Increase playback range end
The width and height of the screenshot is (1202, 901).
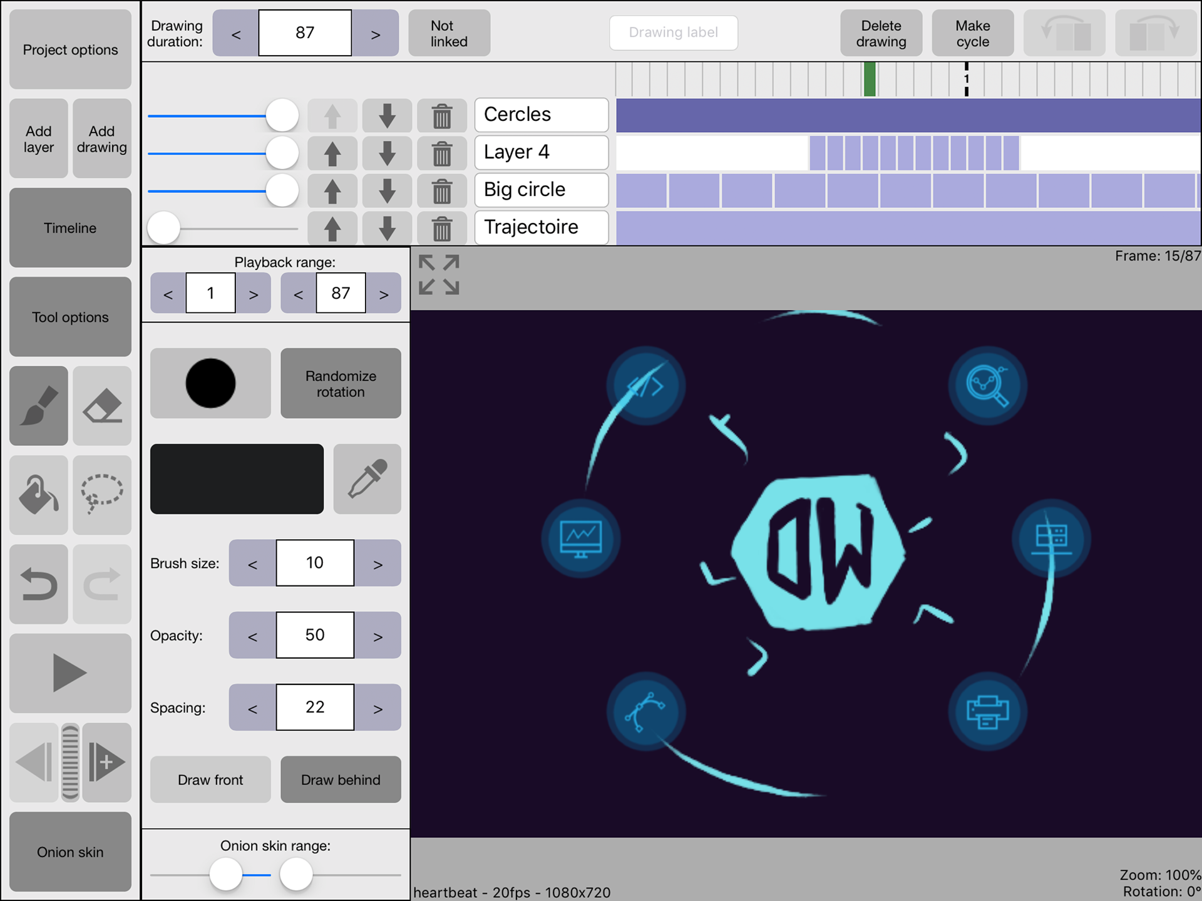coord(384,293)
